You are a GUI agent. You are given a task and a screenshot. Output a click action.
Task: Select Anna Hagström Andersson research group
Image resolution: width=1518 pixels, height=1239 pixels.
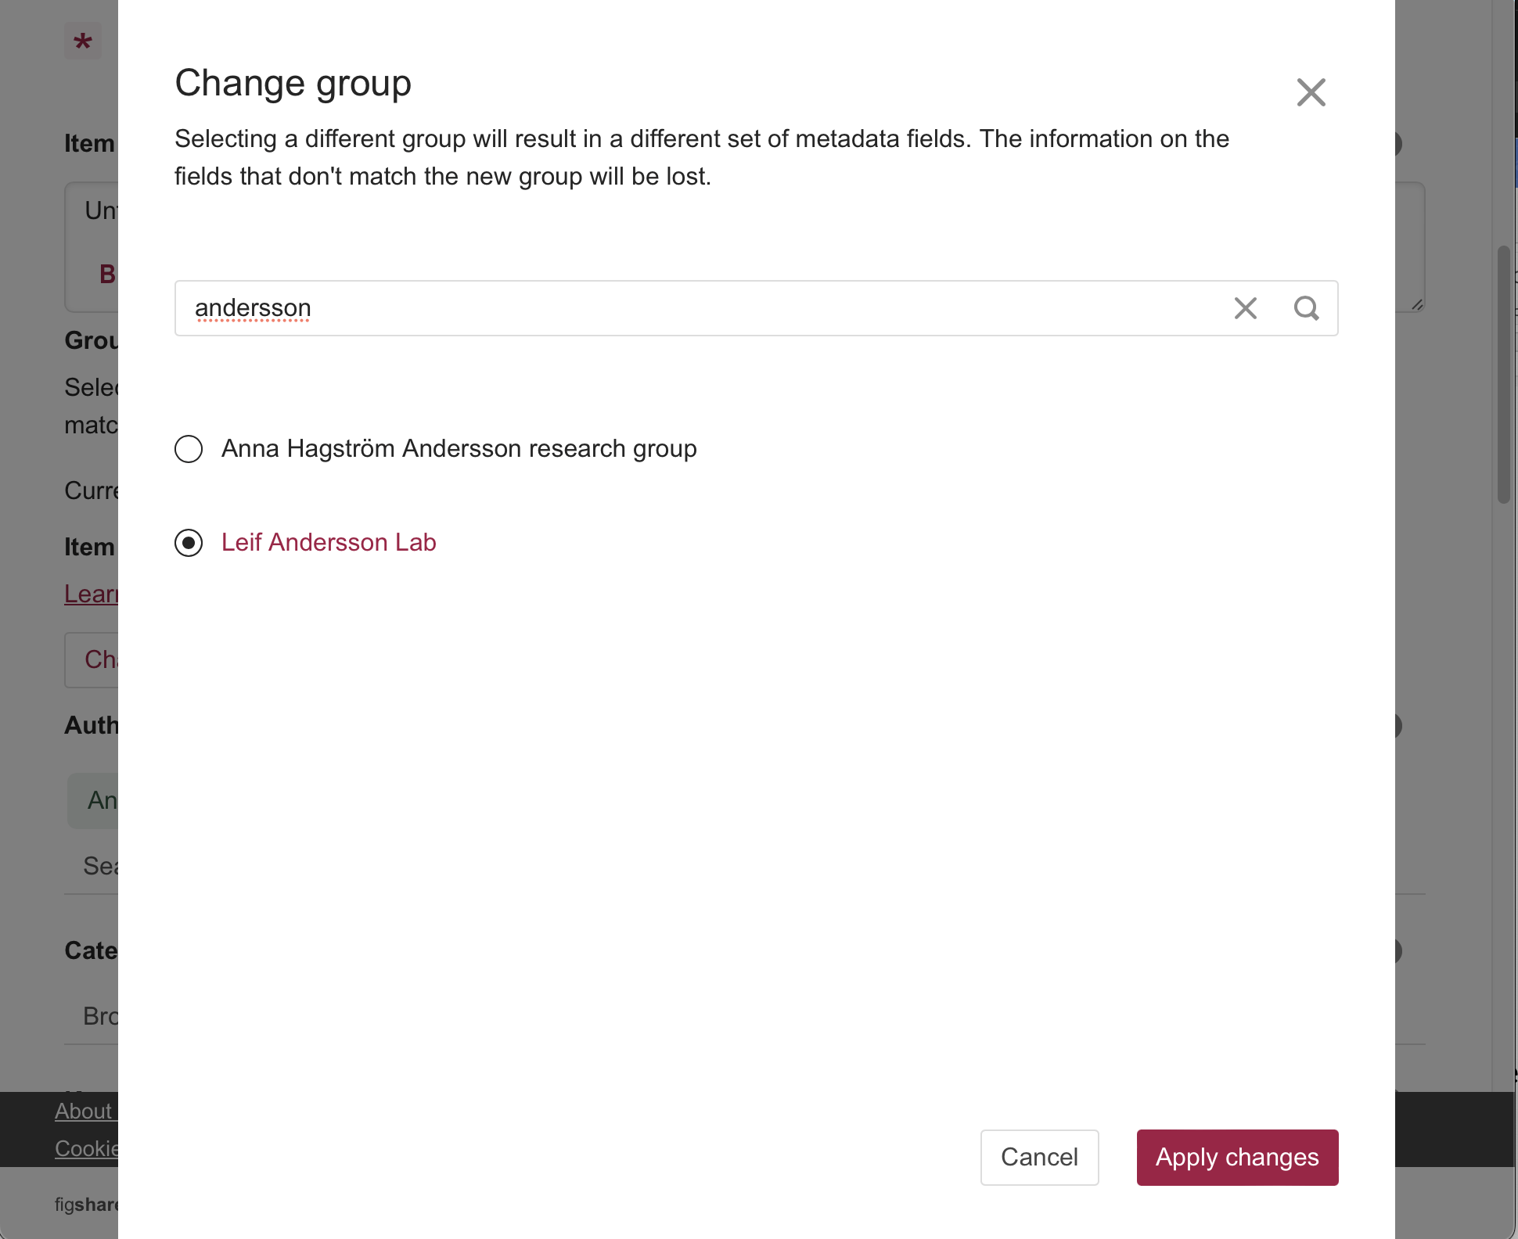tap(189, 449)
